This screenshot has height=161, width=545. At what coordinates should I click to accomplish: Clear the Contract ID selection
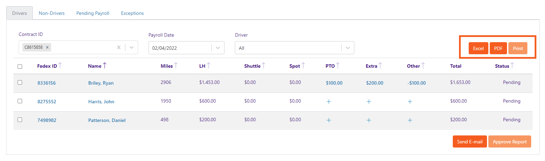coord(119,47)
